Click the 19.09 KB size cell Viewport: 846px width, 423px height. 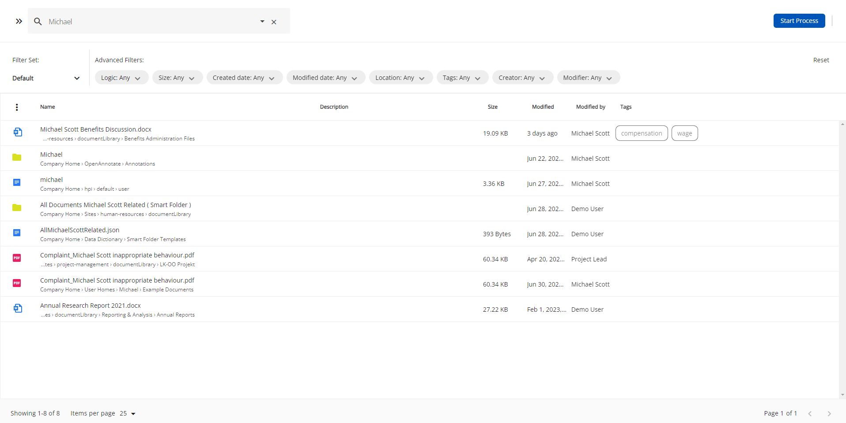coord(495,133)
